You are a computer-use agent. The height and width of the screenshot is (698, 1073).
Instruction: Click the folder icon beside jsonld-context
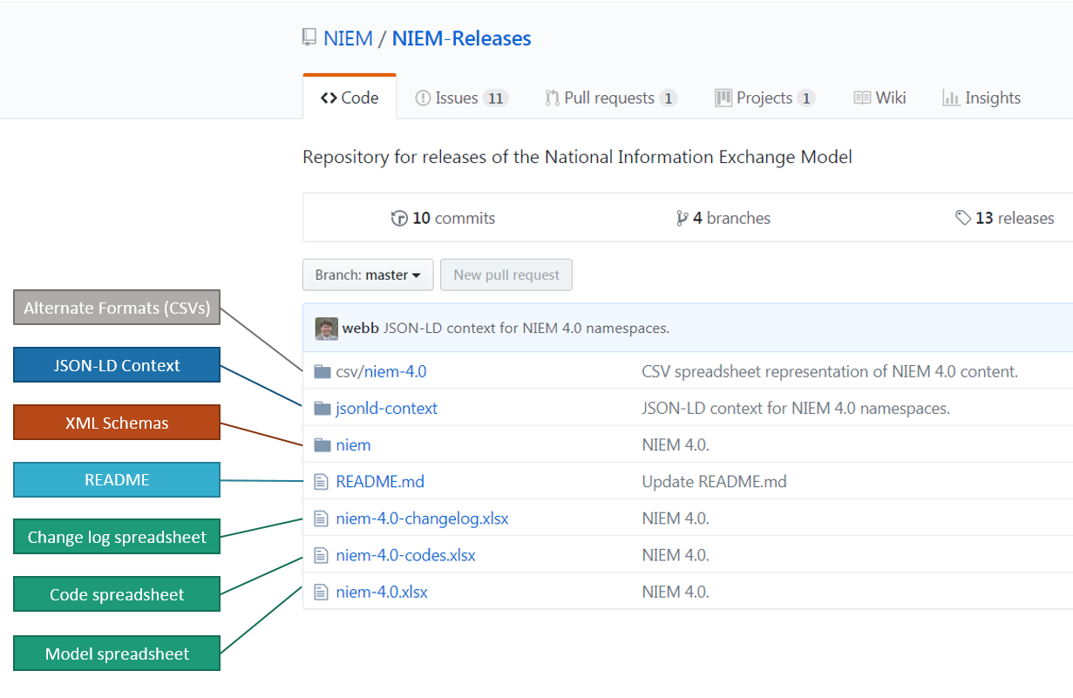[322, 409]
